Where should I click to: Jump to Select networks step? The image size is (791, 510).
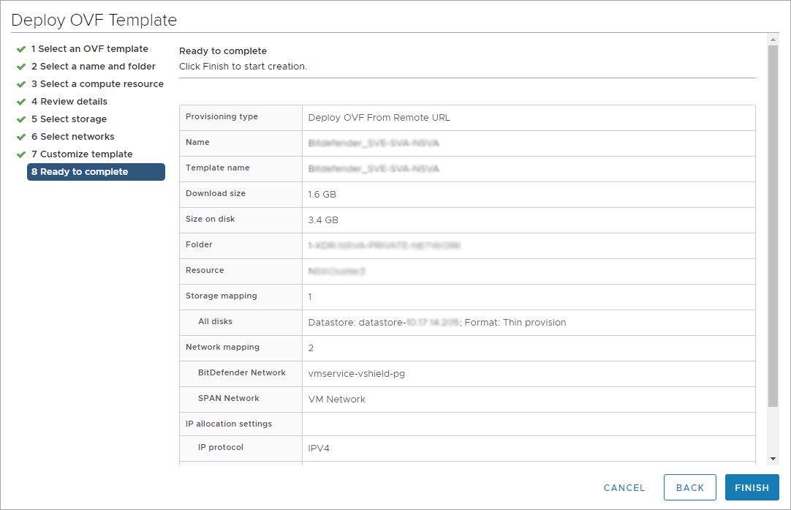tap(72, 136)
